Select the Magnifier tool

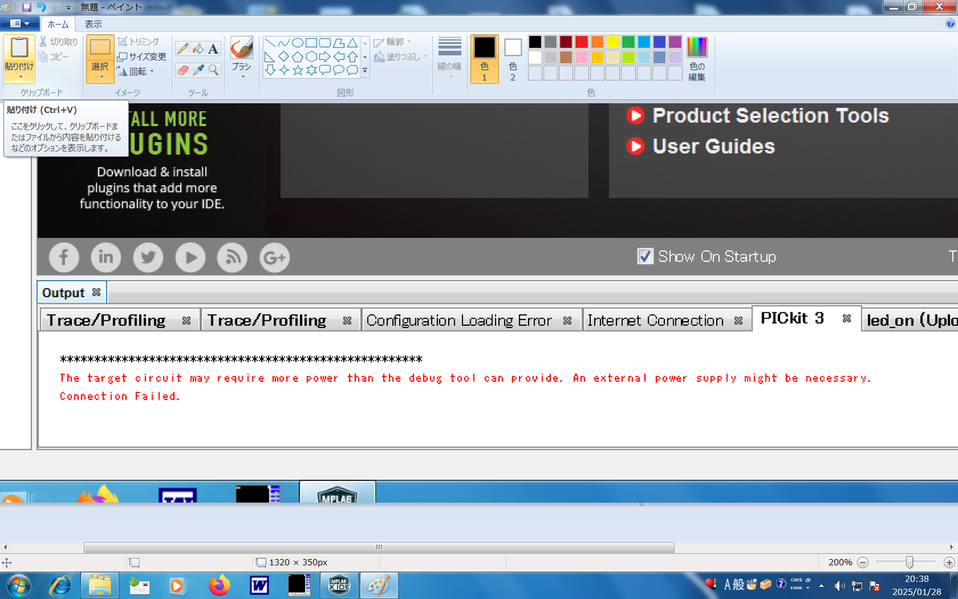point(213,70)
